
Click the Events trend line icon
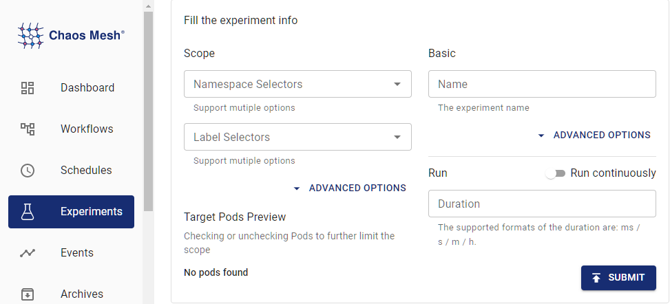pyautogui.click(x=28, y=253)
